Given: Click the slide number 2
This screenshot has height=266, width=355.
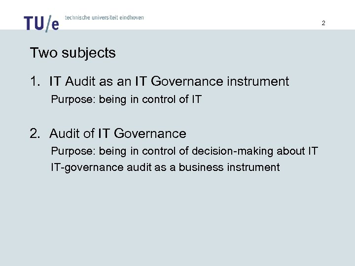Looking at the screenshot, I should coord(324,23).
